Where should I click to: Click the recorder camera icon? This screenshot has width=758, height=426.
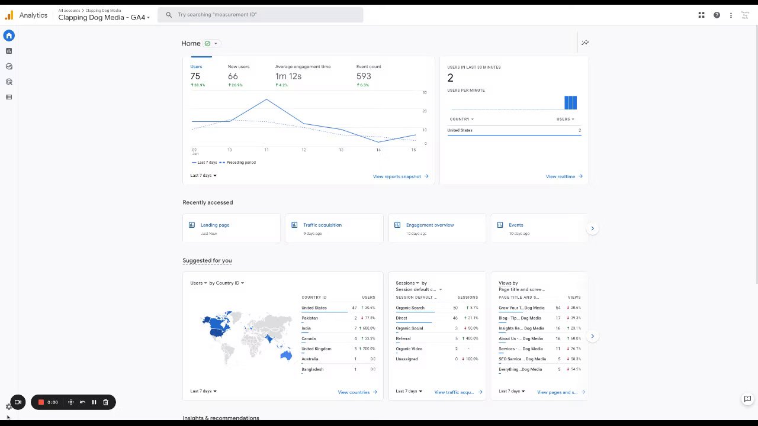click(x=18, y=402)
